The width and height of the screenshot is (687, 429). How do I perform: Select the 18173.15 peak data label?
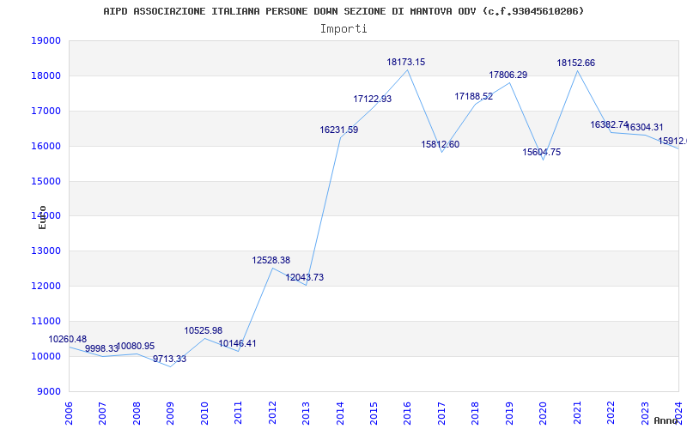(x=406, y=62)
